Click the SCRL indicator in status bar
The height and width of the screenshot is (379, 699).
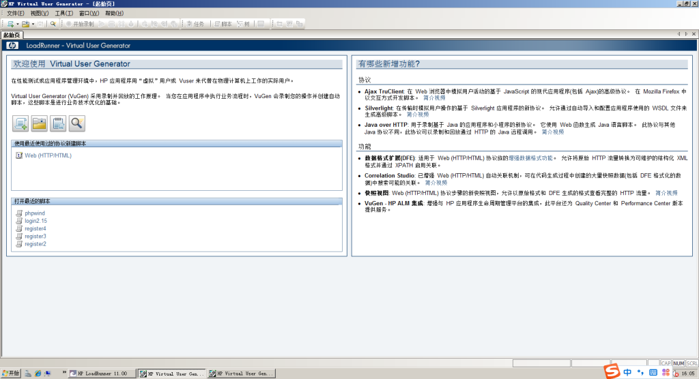pyautogui.click(x=692, y=363)
